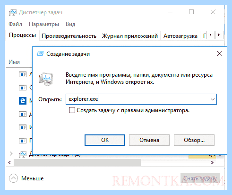Click the Отмена button
The width and height of the screenshot is (232, 195).
pyautogui.click(x=149, y=140)
